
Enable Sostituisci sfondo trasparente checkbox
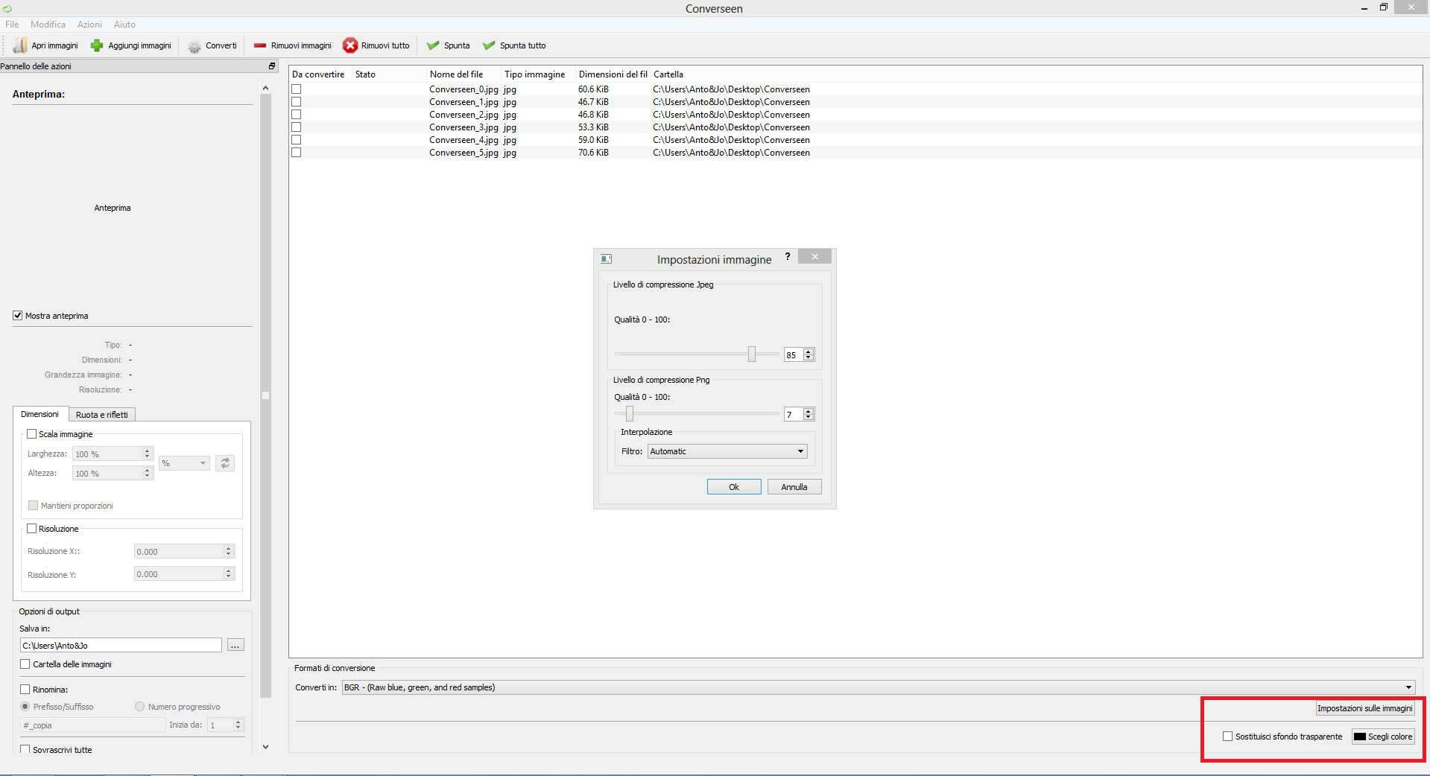pos(1228,737)
